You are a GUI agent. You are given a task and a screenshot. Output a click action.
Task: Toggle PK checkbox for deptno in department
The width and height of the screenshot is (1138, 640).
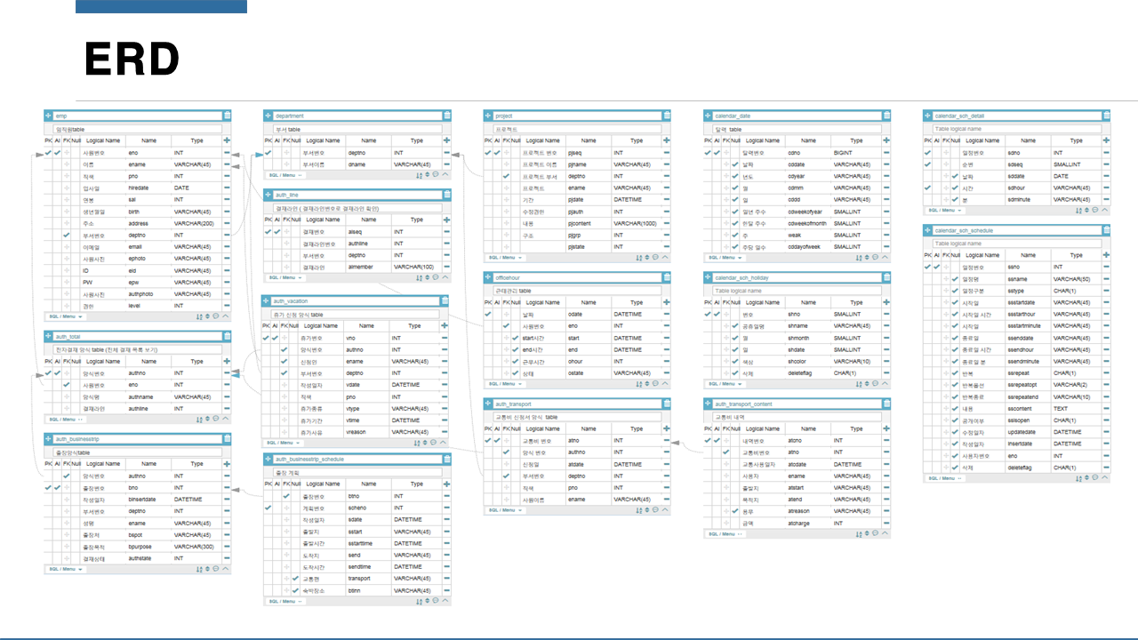click(268, 153)
